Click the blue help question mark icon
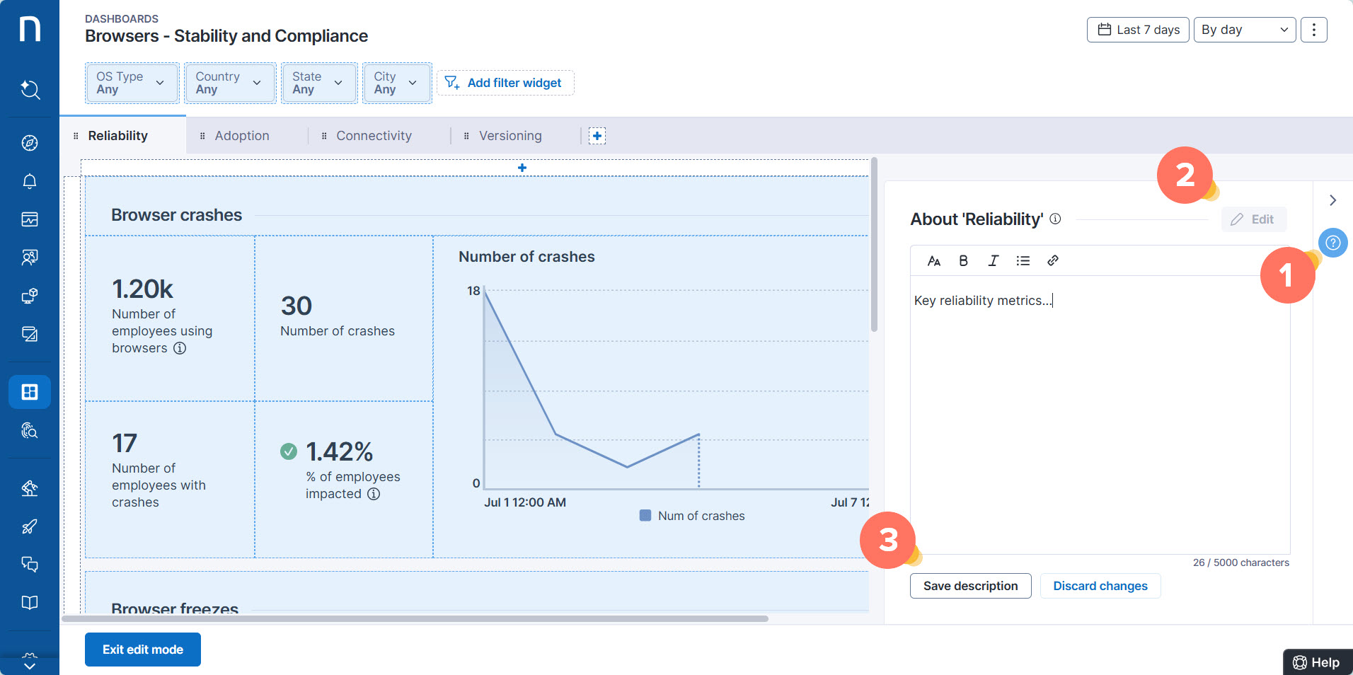The width and height of the screenshot is (1353, 675). point(1332,243)
